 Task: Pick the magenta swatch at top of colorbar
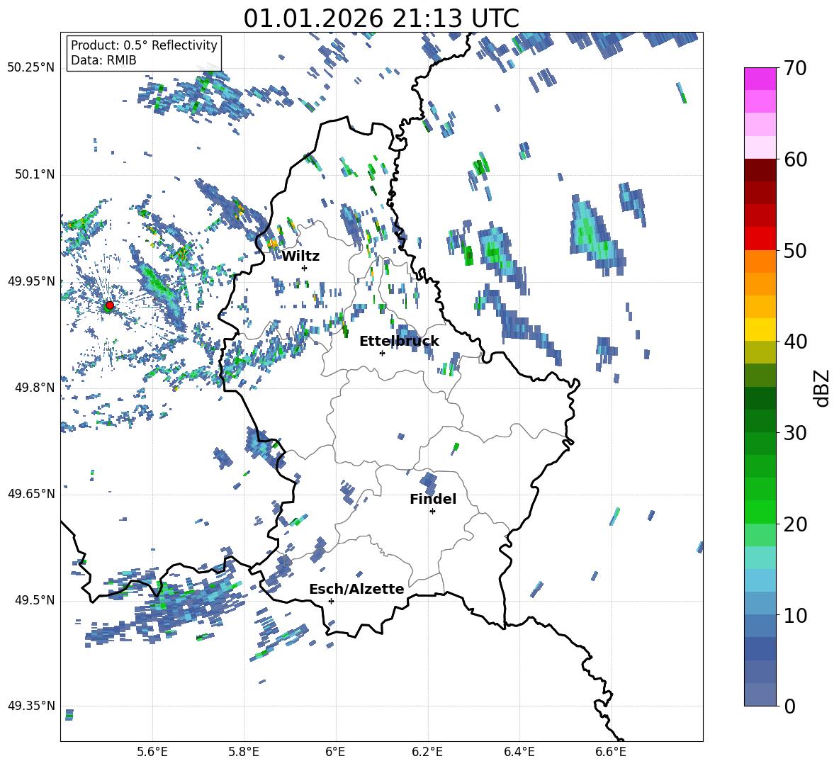(760, 79)
